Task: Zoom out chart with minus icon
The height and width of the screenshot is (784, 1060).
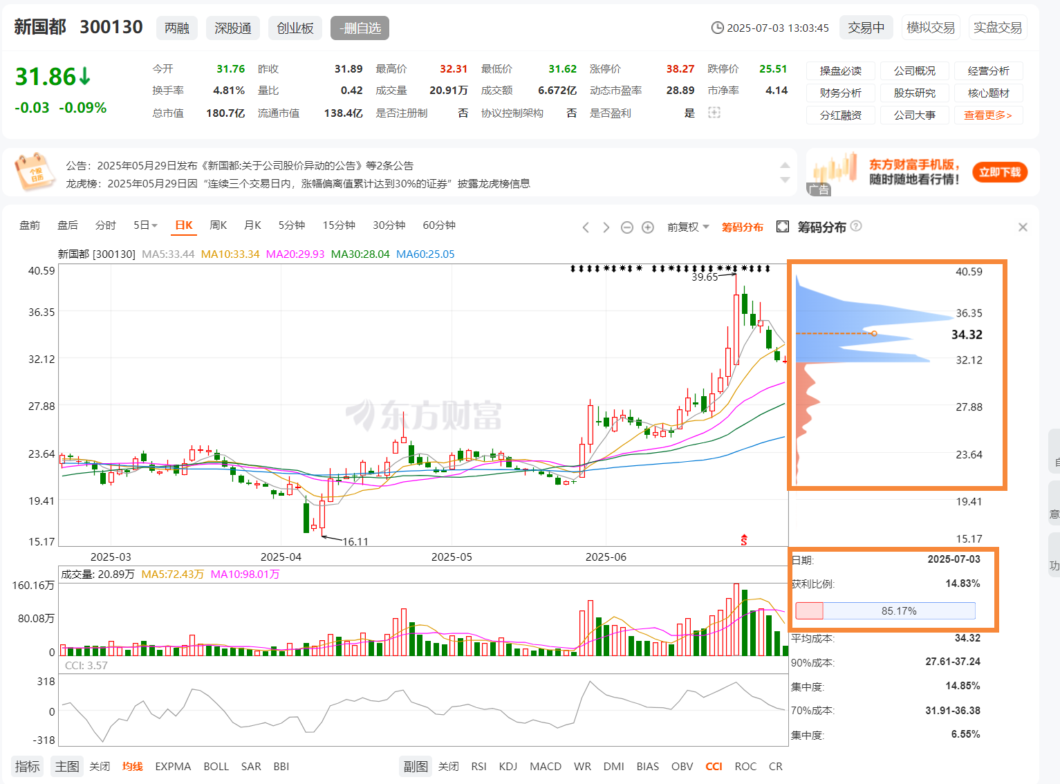Action: [x=627, y=227]
